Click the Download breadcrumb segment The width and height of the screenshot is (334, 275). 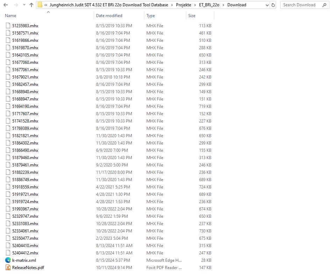coord(237,5)
